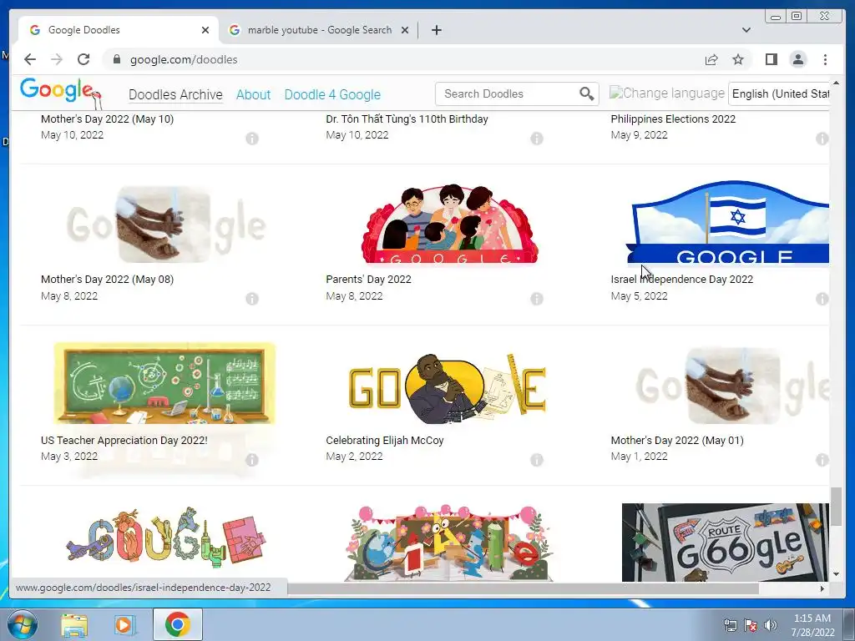Open the Doodle 4 Google page
855x641 pixels.
(x=332, y=95)
